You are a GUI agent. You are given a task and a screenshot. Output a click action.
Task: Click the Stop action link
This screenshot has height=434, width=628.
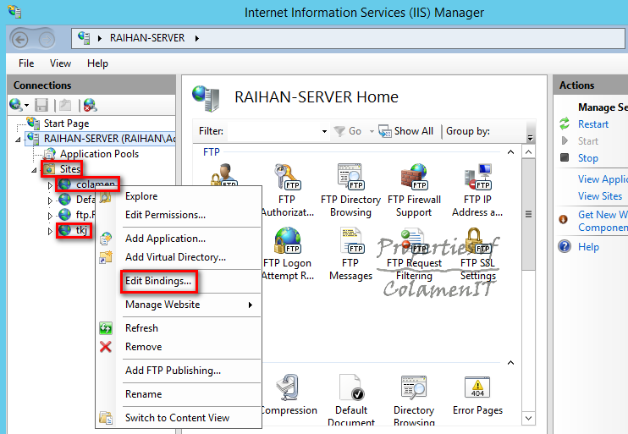click(587, 157)
